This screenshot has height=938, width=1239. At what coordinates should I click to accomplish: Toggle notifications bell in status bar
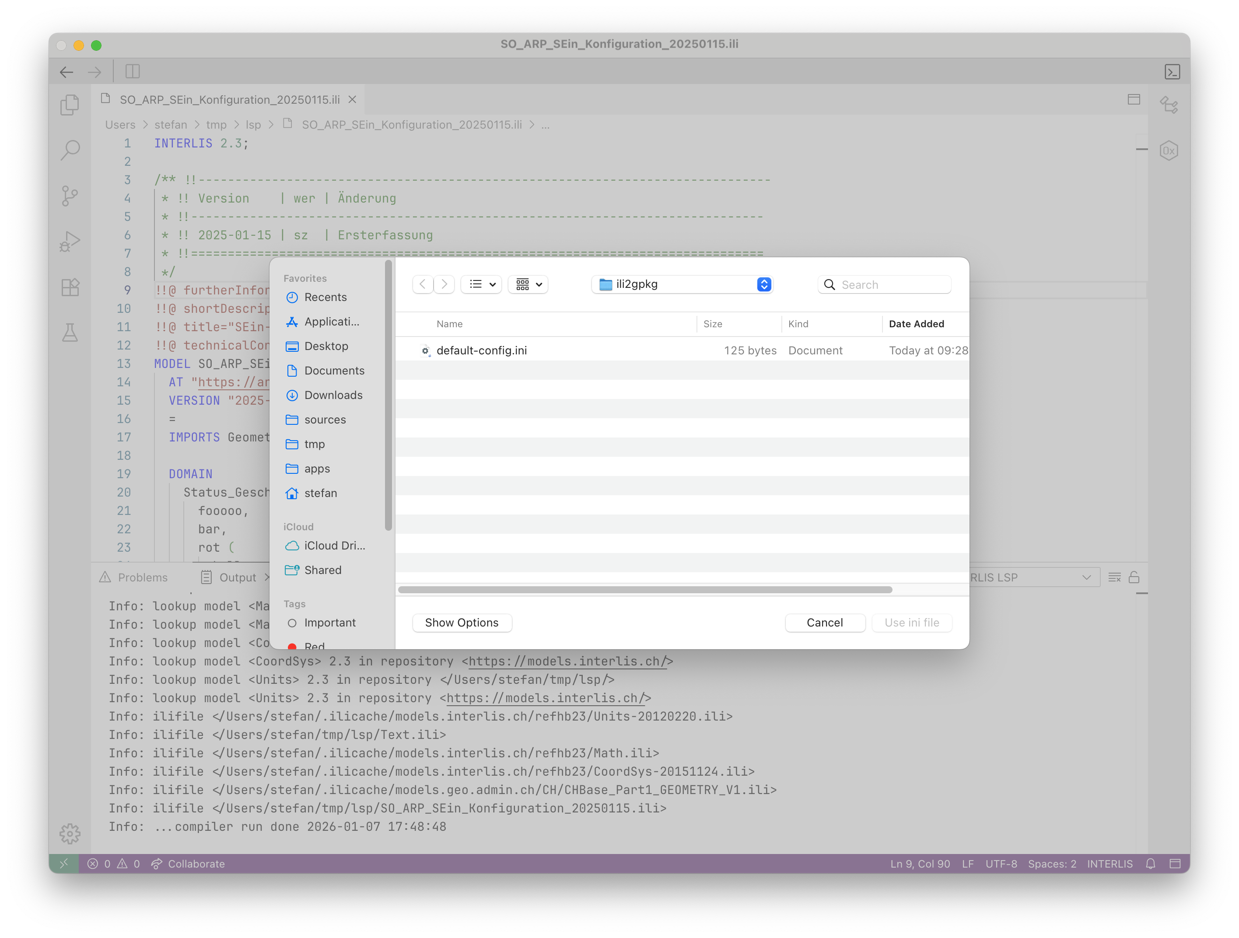pos(1151,864)
